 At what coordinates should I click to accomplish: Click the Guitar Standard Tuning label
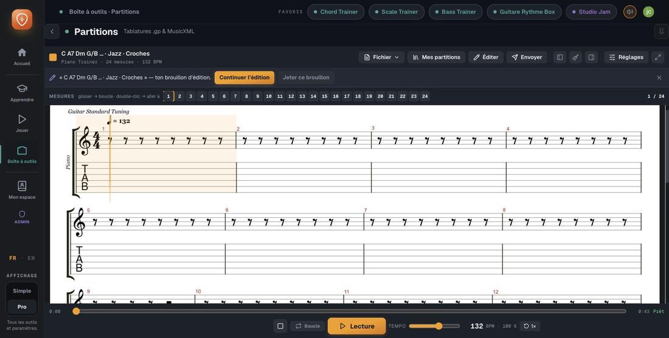[x=99, y=112]
